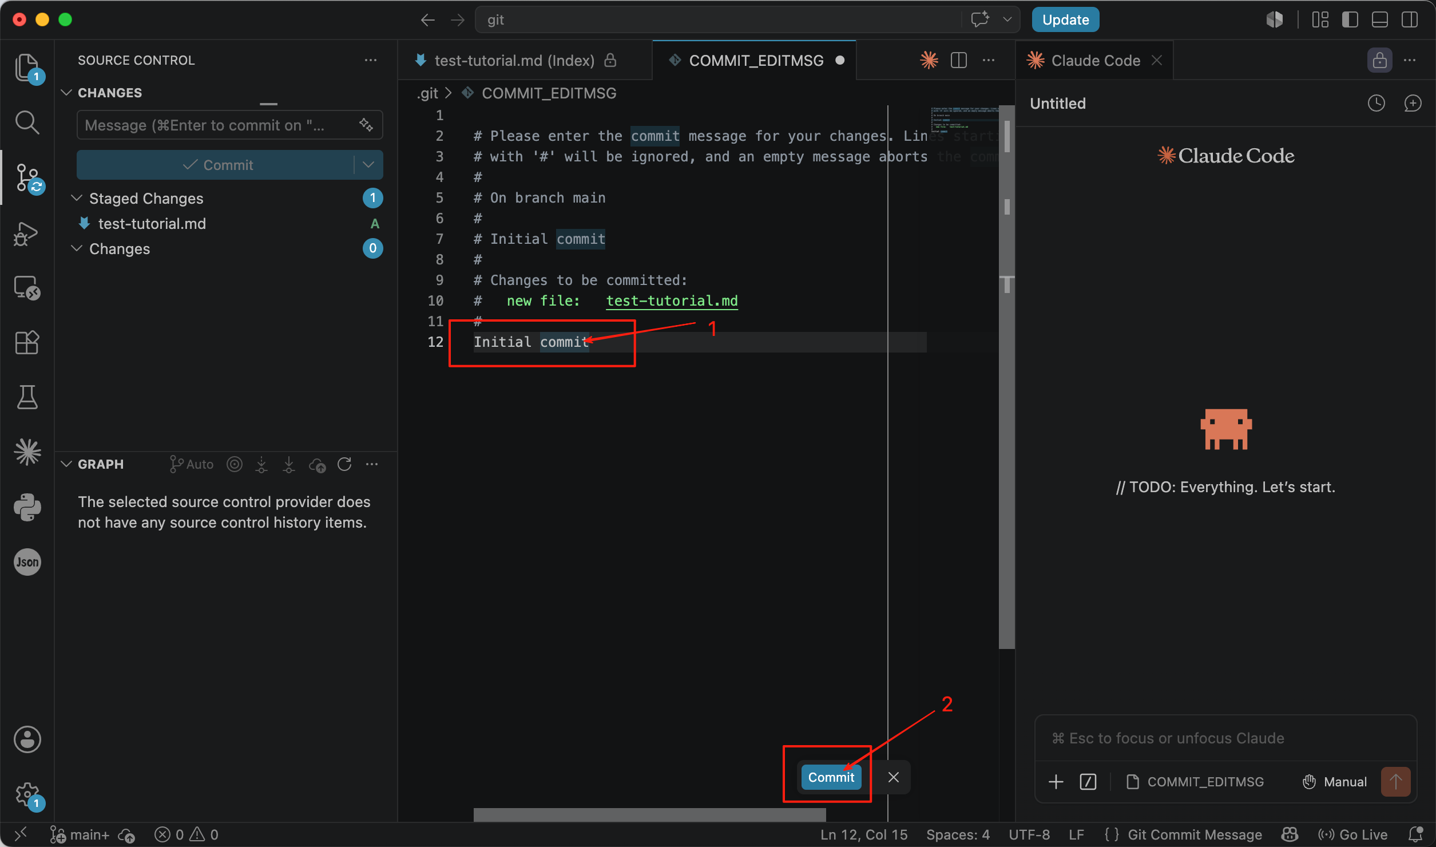The height and width of the screenshot is (847, 1436).
Task: Click the blue Commit button in editor
Action: pos(831,777)
